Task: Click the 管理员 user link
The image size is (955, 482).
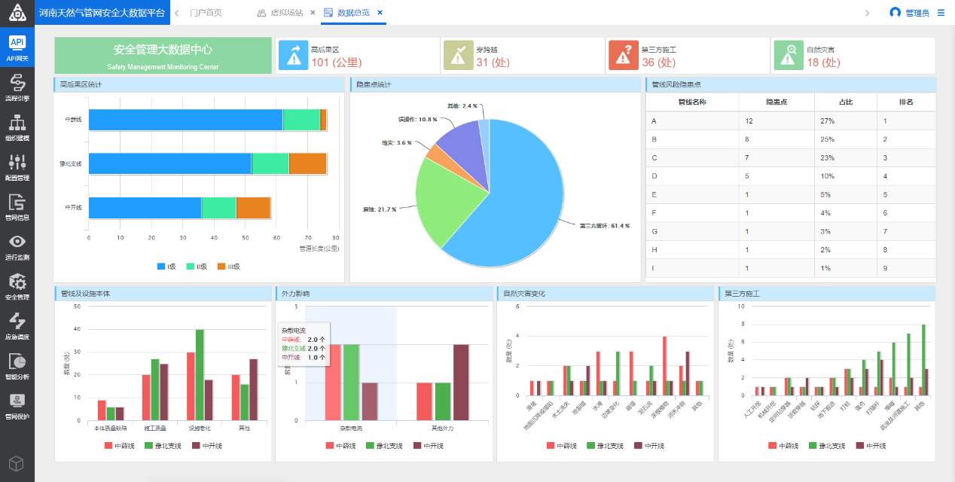Action: (x=910, y=13)
